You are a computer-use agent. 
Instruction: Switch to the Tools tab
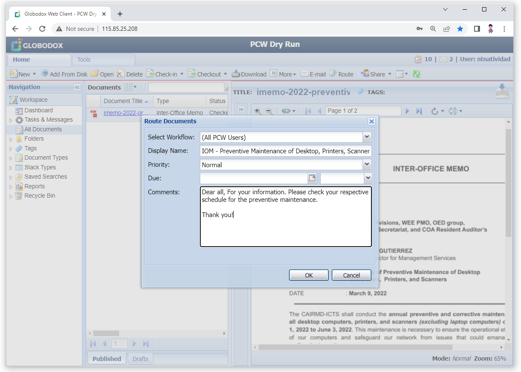pyautogui.click(x=104, y=60)
